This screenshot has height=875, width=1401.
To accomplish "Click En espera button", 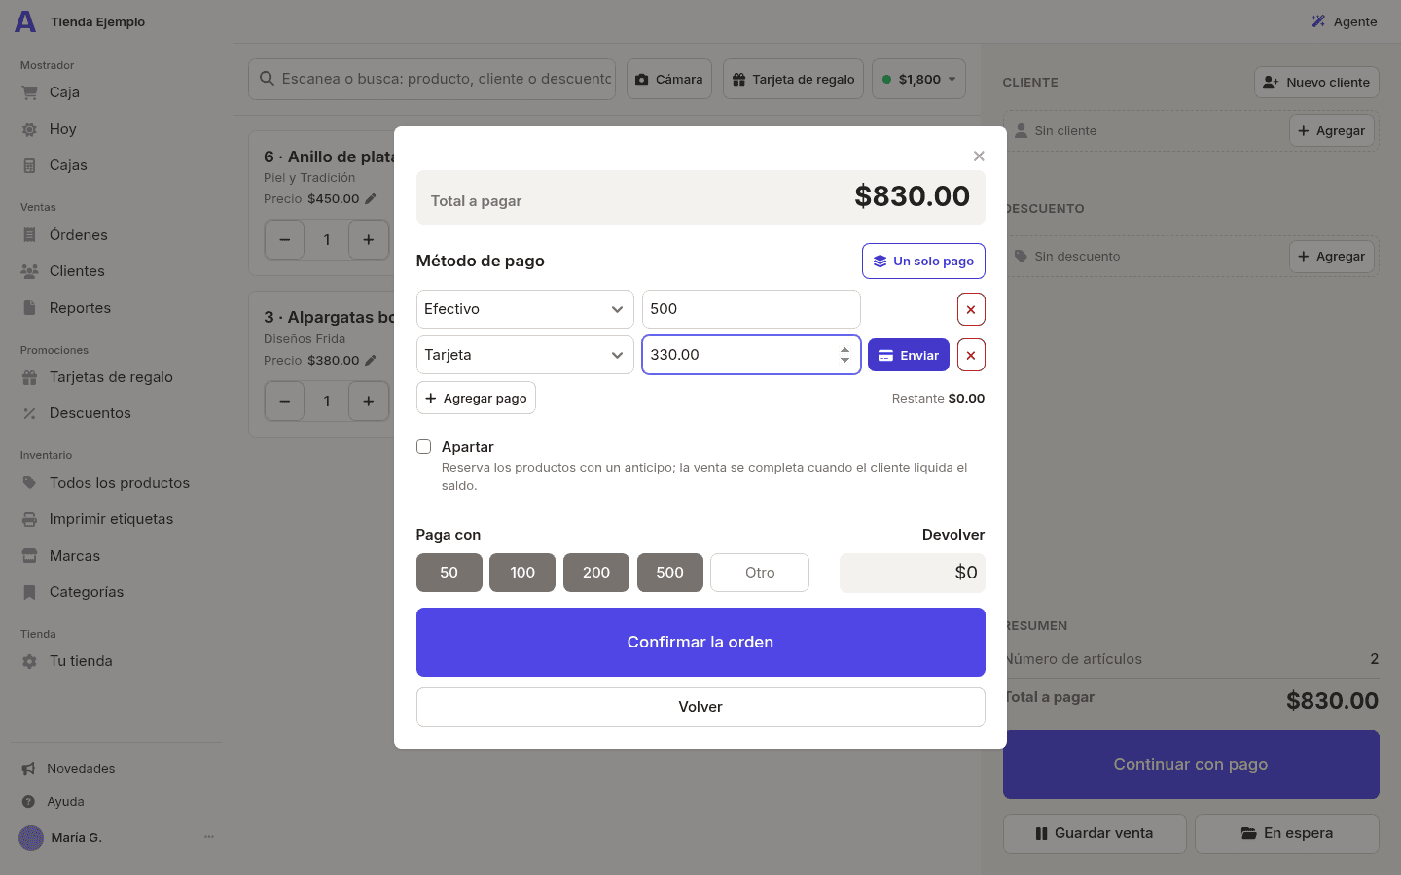I will 1287,833.
